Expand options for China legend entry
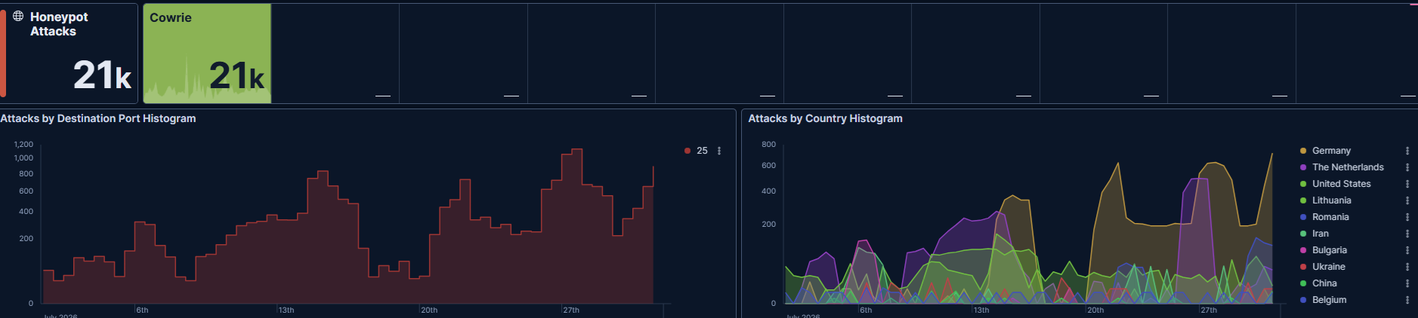Viewport: 1418px width, 318px height. coord(1407,283)
